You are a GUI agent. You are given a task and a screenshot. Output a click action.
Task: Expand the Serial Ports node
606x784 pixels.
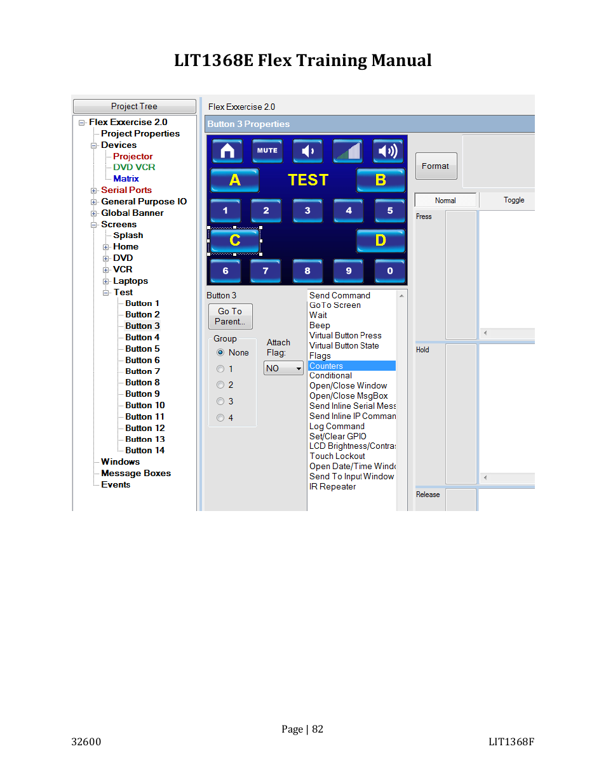pos(94,190)
